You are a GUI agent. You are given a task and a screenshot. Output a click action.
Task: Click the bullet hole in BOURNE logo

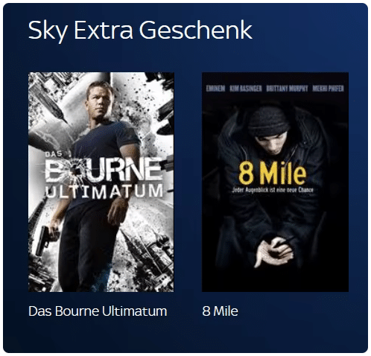pos(74,171)
